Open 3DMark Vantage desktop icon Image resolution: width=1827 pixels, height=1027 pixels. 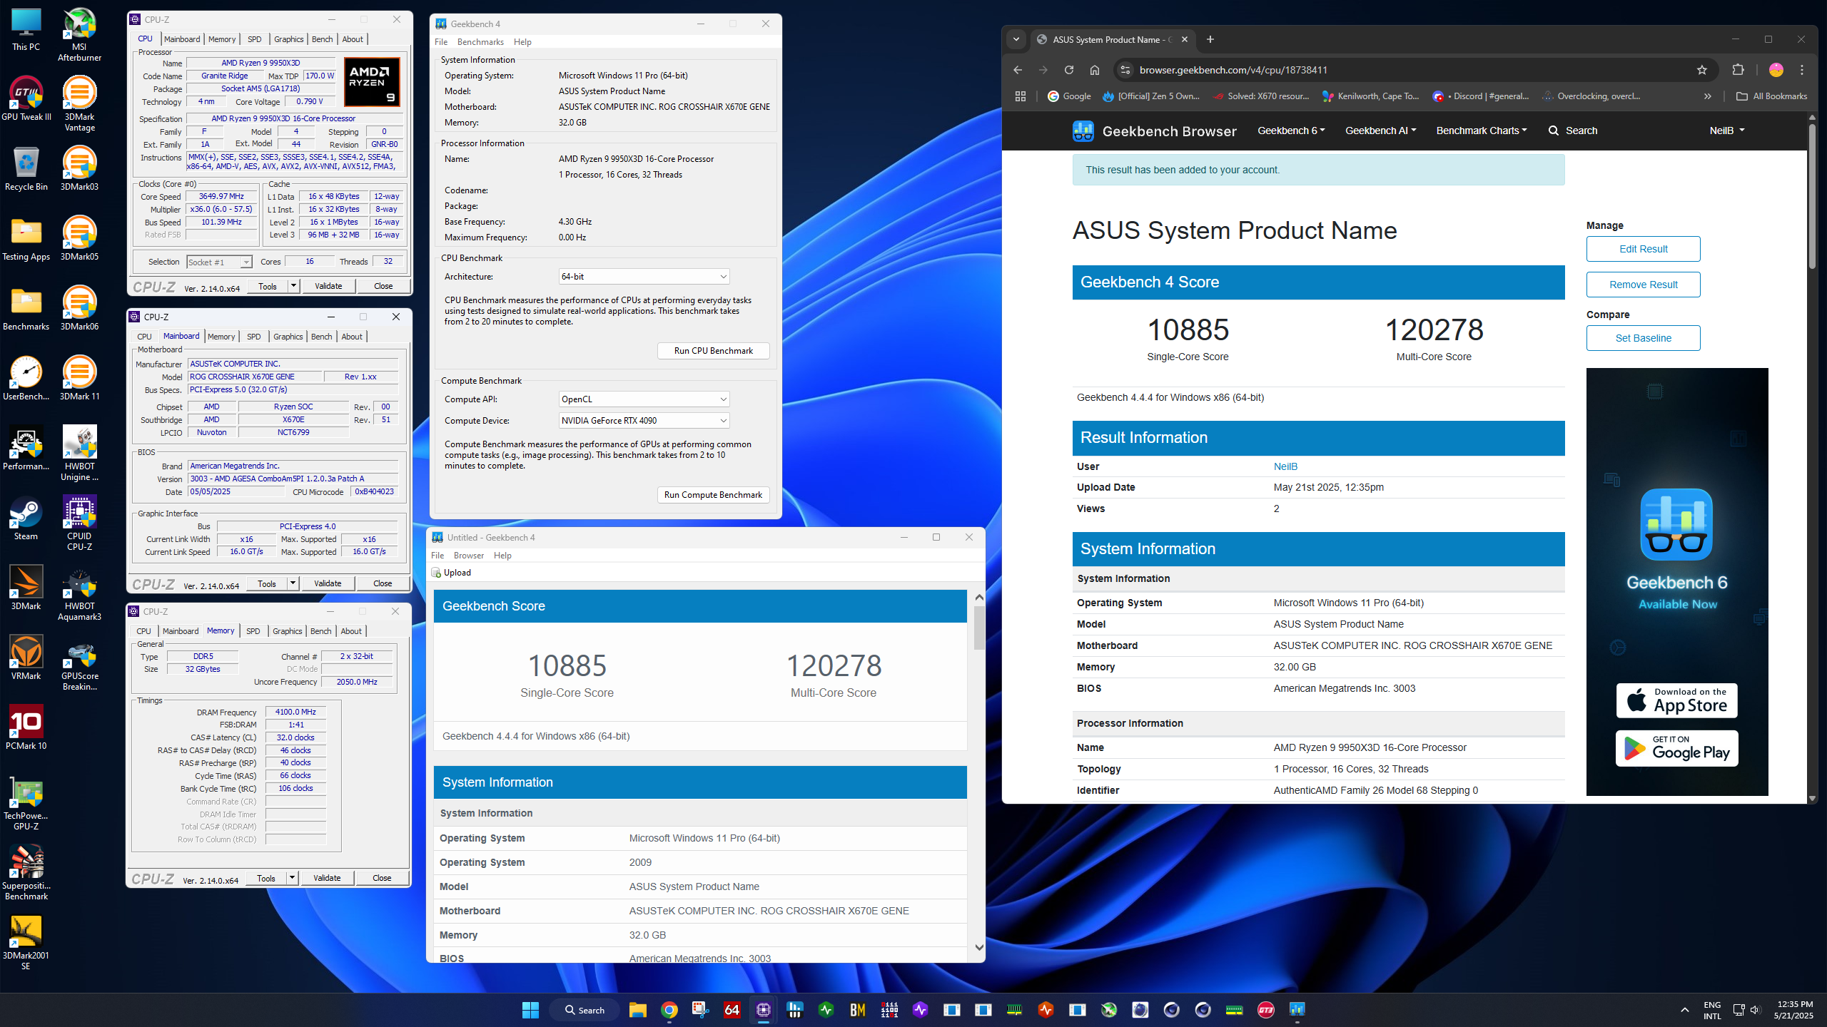79,104
